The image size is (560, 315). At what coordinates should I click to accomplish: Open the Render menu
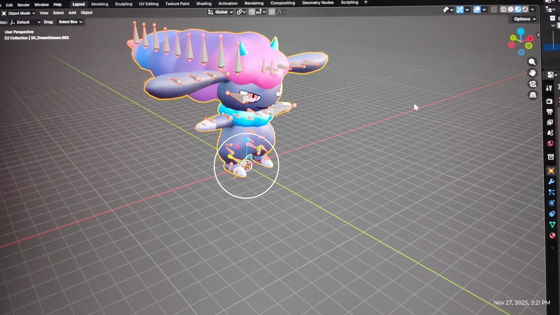[23, 5]
